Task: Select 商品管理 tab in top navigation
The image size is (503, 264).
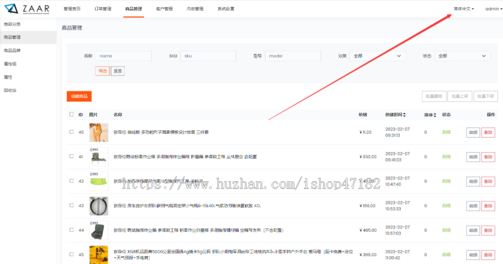Action: (x=134, y=9)
